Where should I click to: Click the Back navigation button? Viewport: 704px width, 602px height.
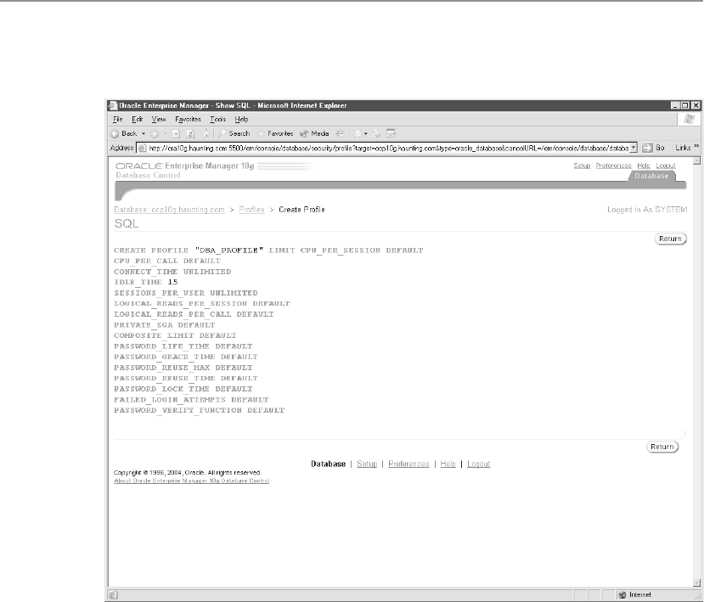124,134
